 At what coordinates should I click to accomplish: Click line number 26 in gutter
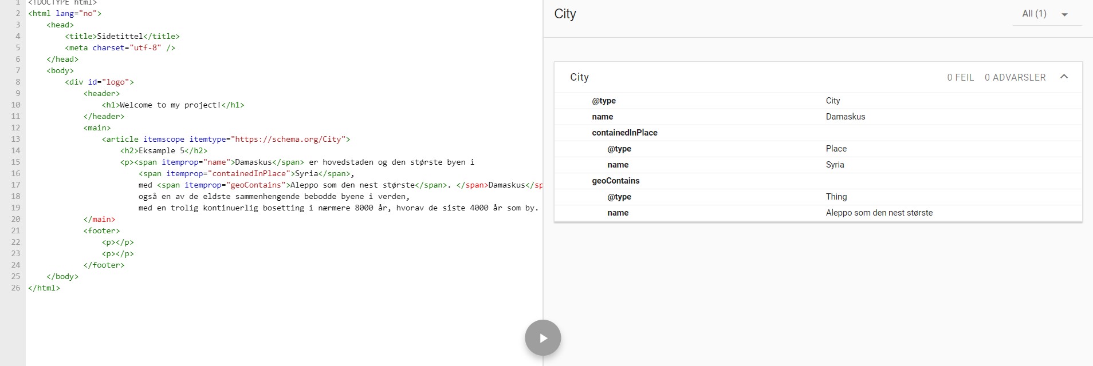[x=15, y=288]
